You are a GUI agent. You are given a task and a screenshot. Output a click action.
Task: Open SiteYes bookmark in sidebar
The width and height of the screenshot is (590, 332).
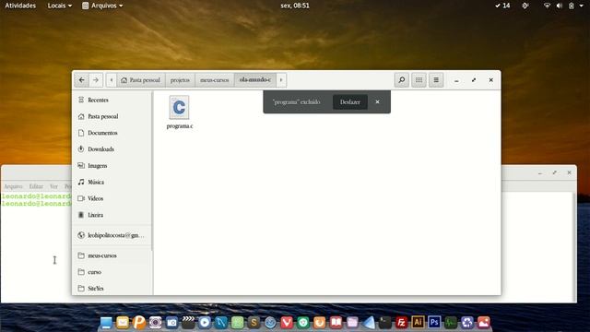(x=112, y=289)
